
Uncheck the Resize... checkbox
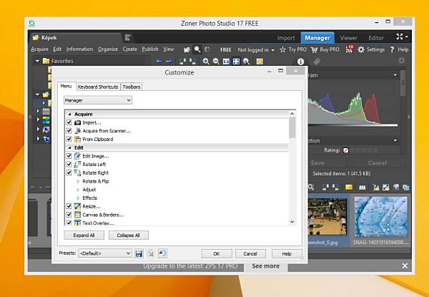click(69, 206)
